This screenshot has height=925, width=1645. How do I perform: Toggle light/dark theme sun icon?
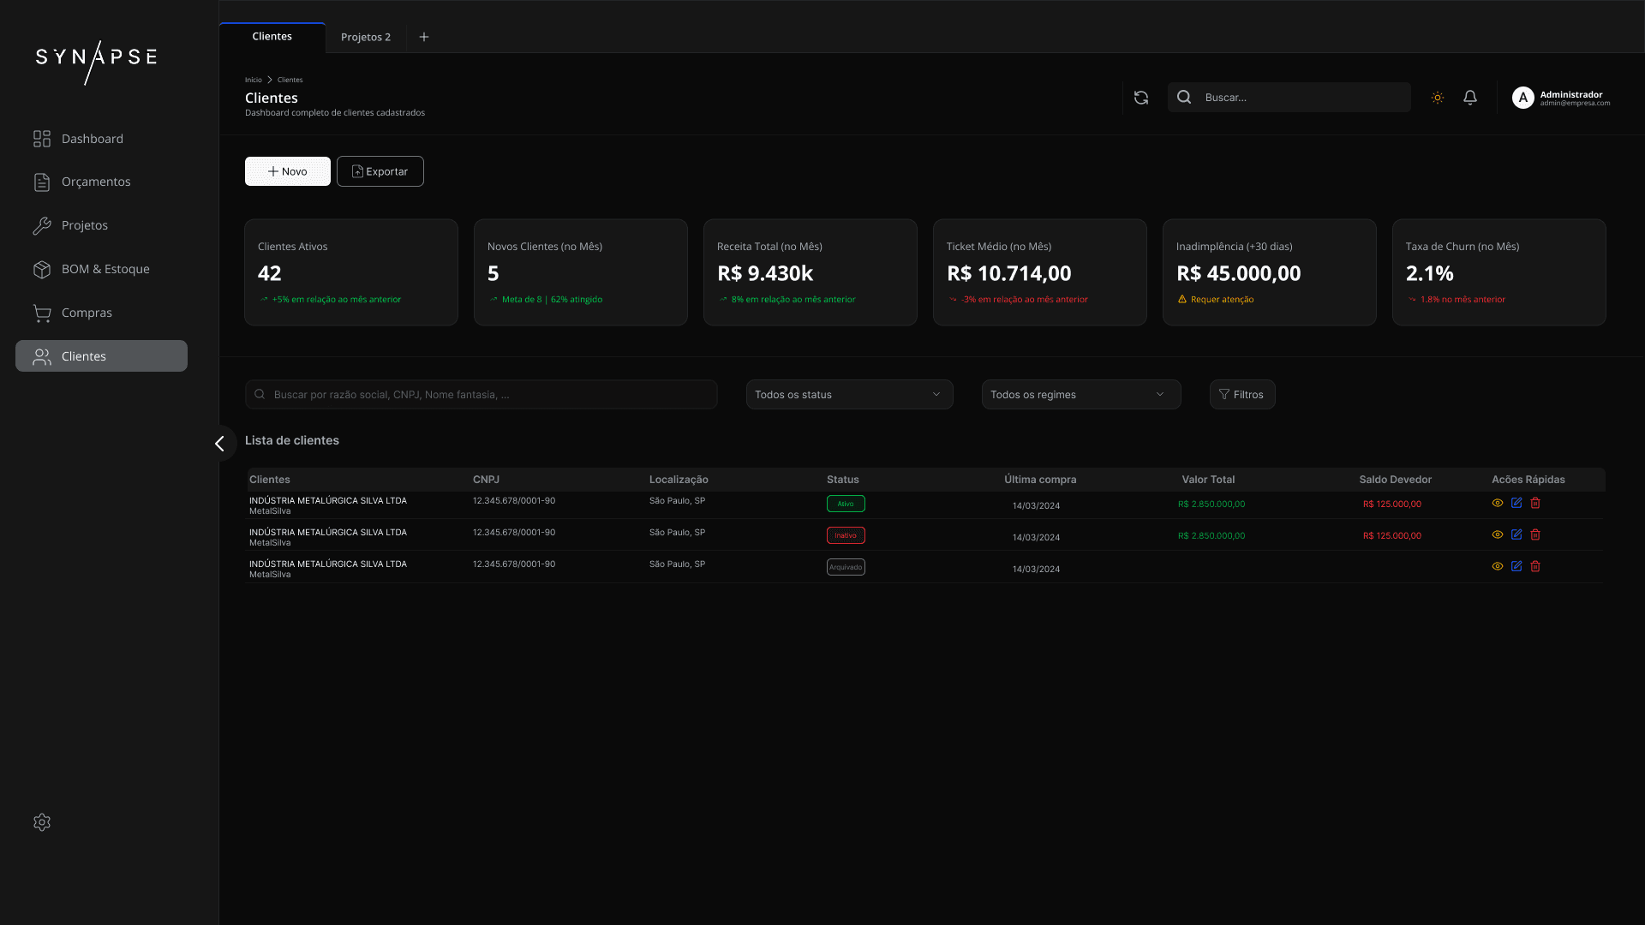[x=1438, y=98]
